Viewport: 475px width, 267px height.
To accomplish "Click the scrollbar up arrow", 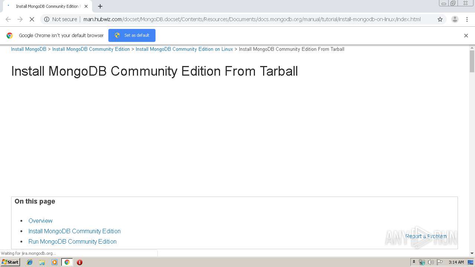I will click(x=472, y=47).
